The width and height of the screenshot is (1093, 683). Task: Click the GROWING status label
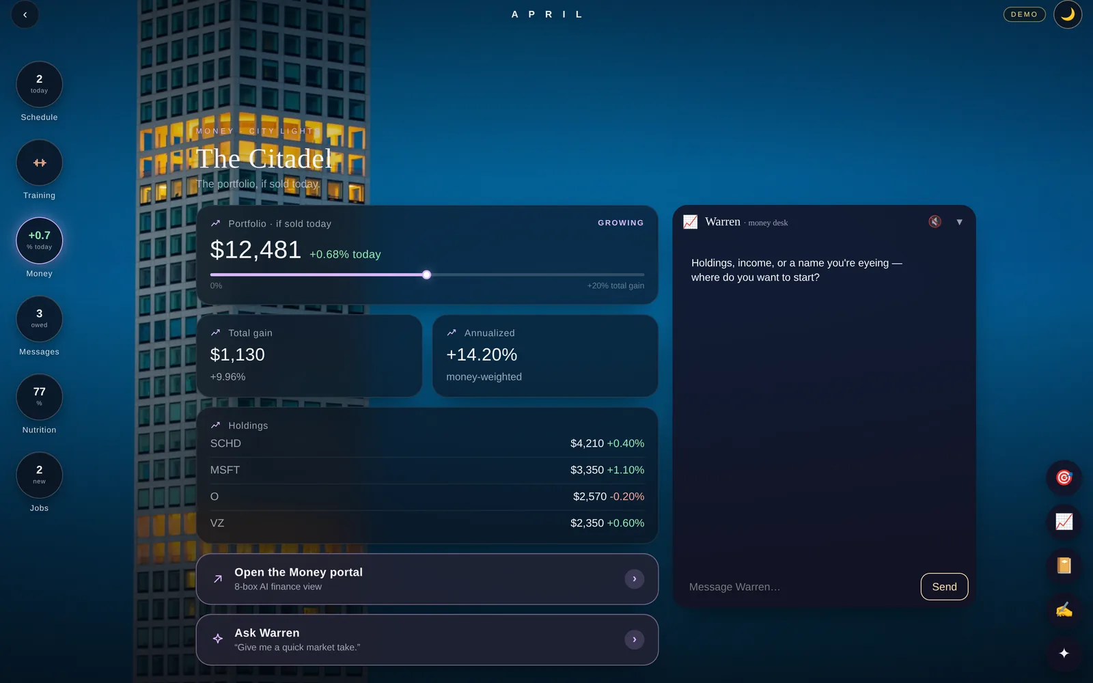620,223
